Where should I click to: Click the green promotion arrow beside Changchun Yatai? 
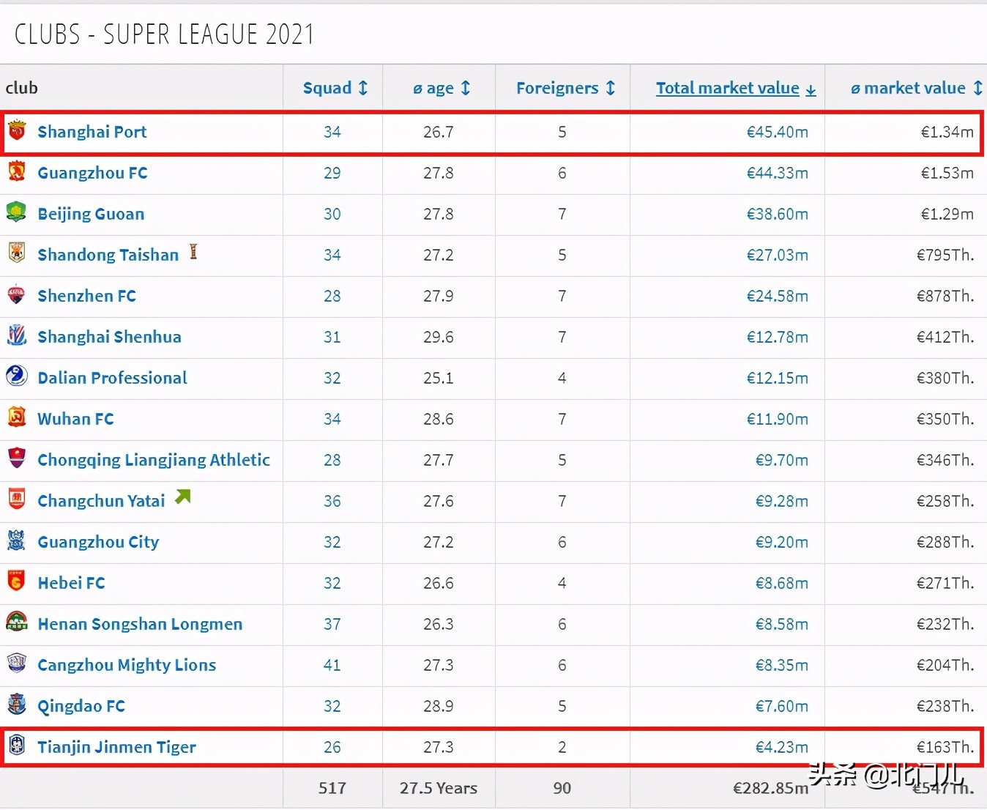click(x=183, y=497)
